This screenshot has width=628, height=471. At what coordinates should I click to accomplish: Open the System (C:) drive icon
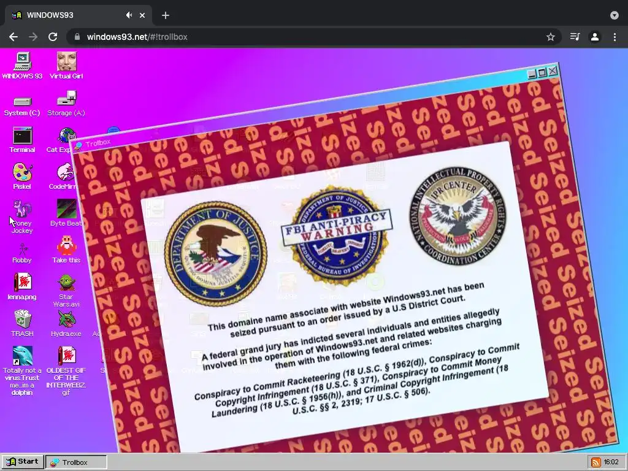tap(23, 106)
